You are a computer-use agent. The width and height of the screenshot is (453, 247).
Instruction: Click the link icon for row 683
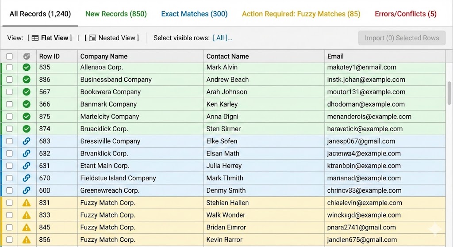click(27, 141)
